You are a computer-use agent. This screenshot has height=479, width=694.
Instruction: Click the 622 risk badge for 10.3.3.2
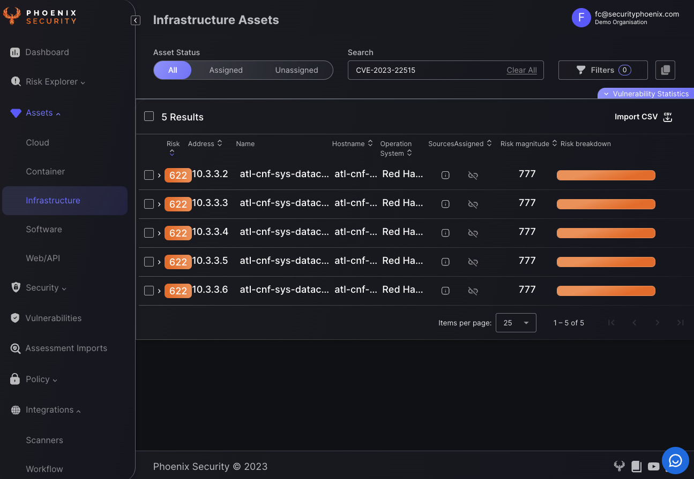178,175
